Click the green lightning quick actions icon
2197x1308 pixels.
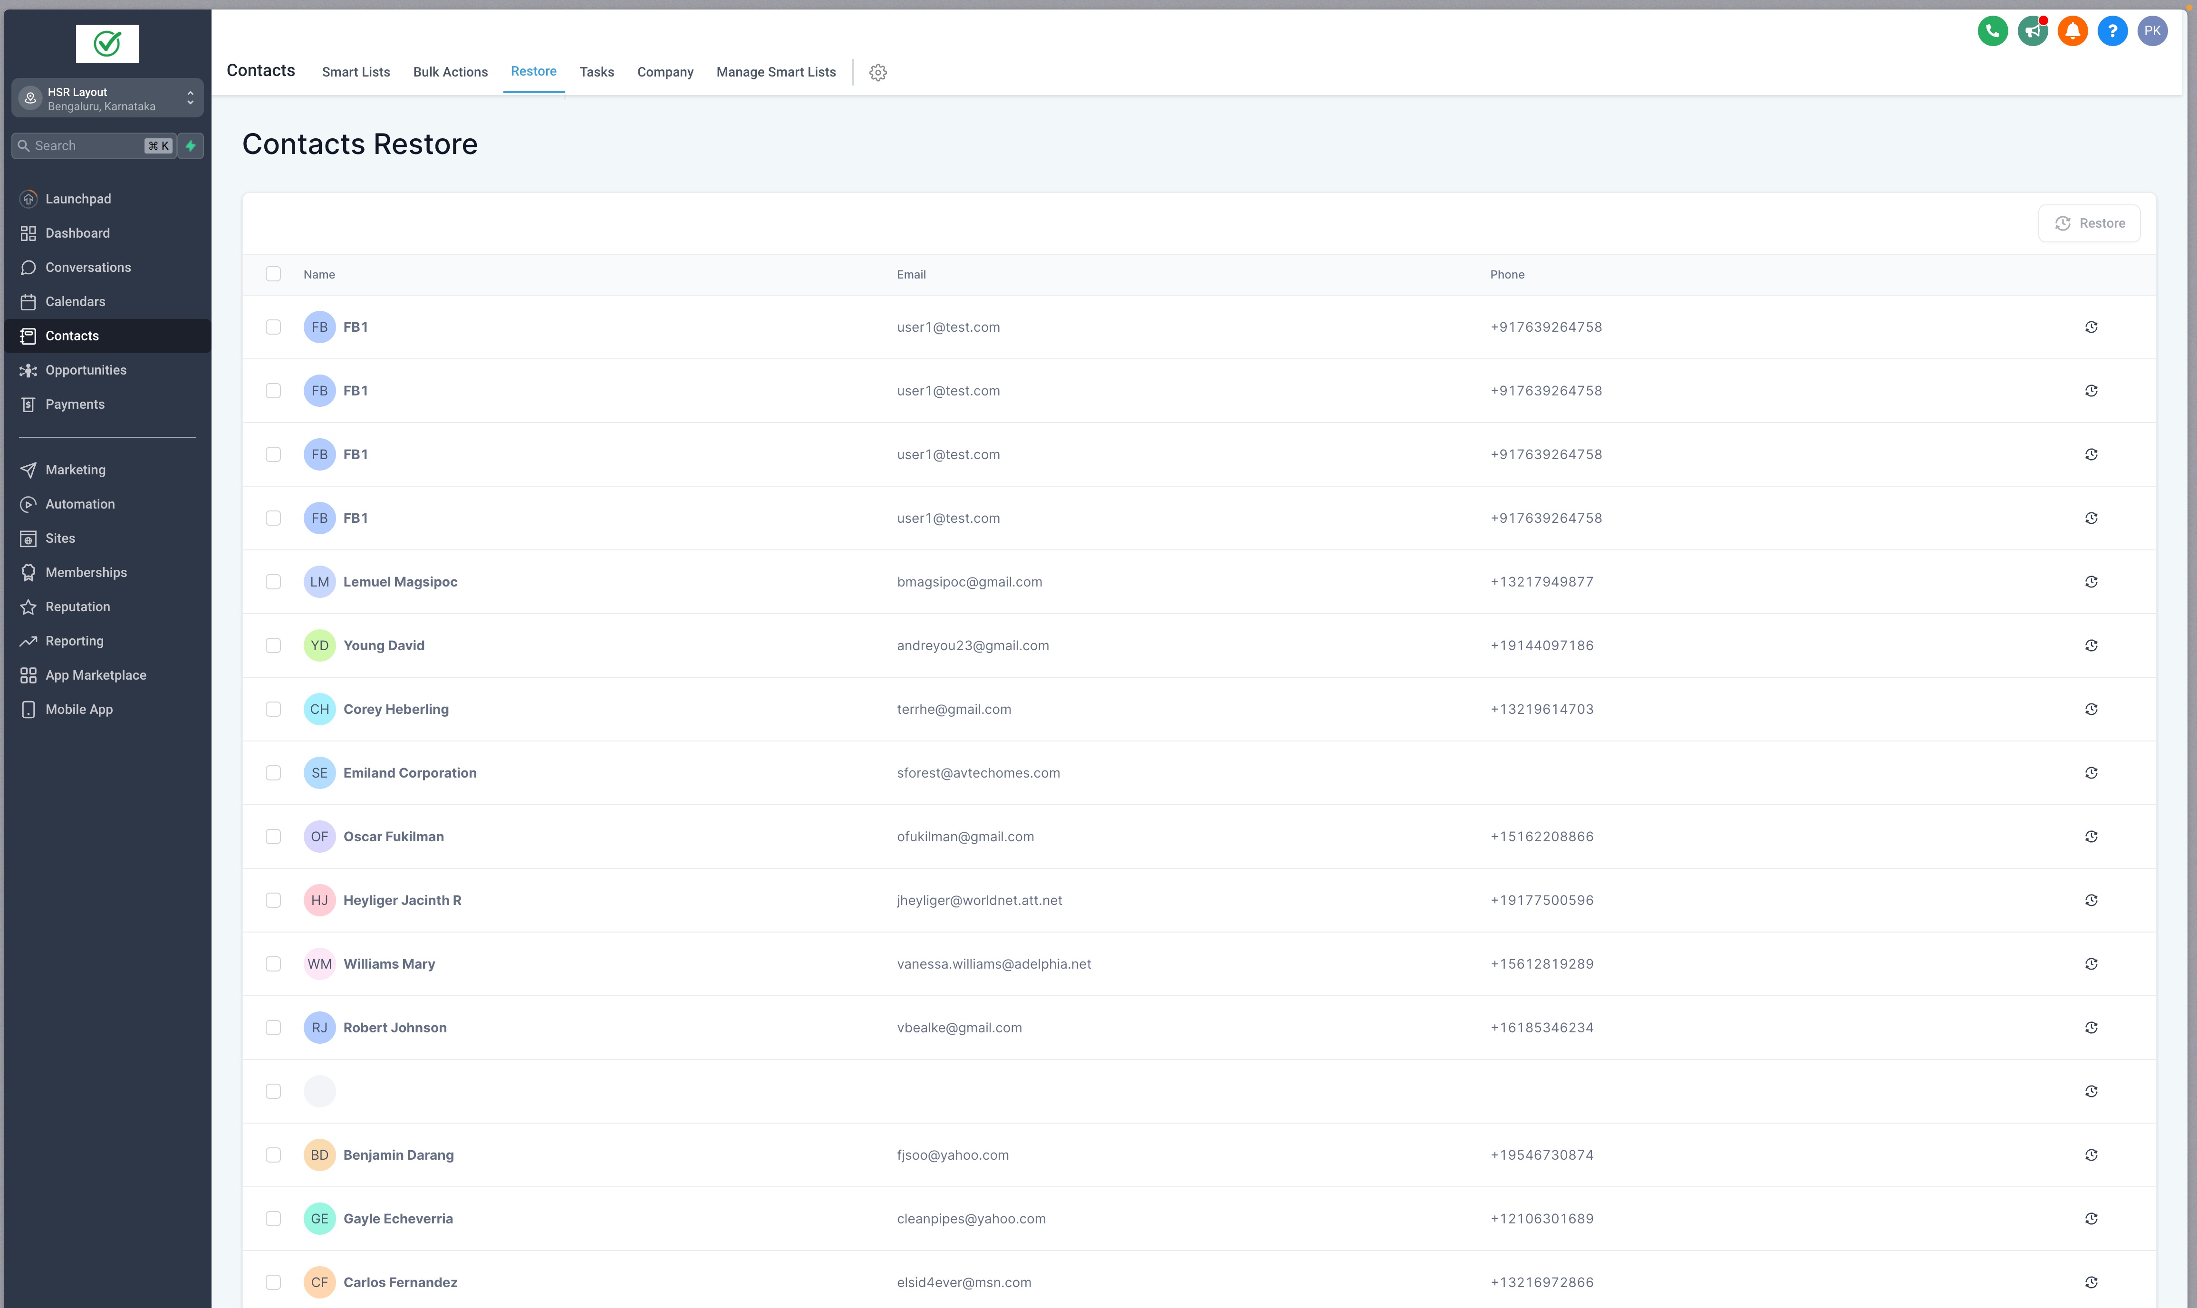click(x=190, y=146)
